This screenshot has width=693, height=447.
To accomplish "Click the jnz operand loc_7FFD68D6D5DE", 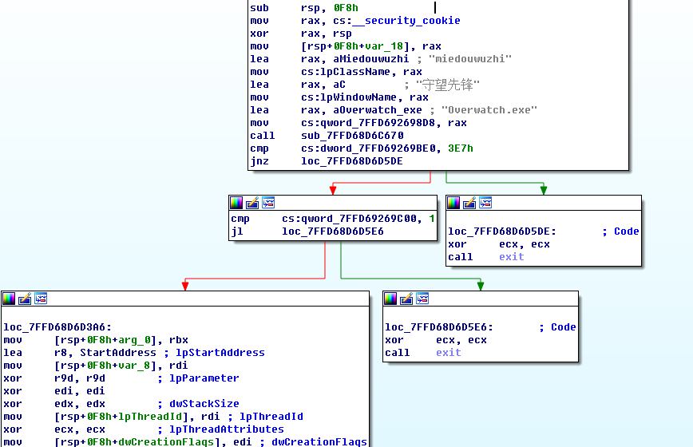I will pyautogui.click(x=351, y=161).
